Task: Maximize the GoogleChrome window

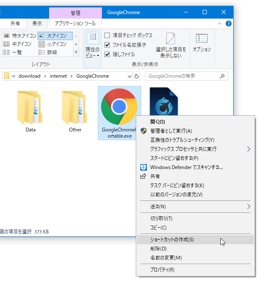Action: pos(205,12)
